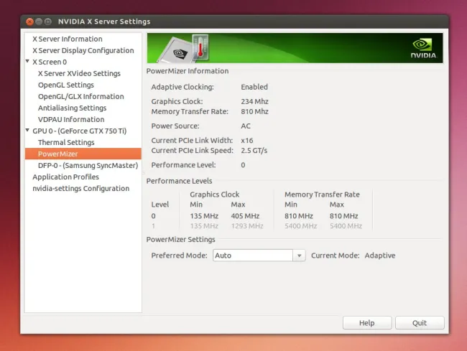Open X Server XVideo Settings
467x351 pixels.
point(79,73)
